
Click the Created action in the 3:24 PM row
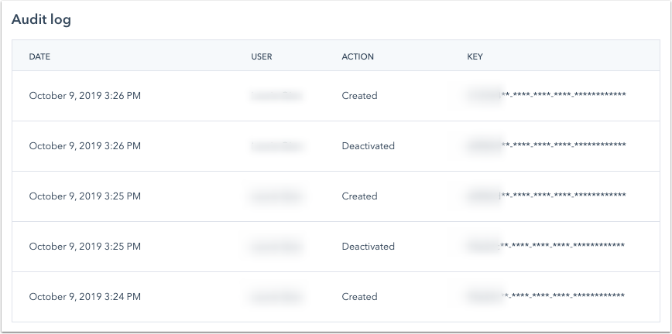coord(359,297)
